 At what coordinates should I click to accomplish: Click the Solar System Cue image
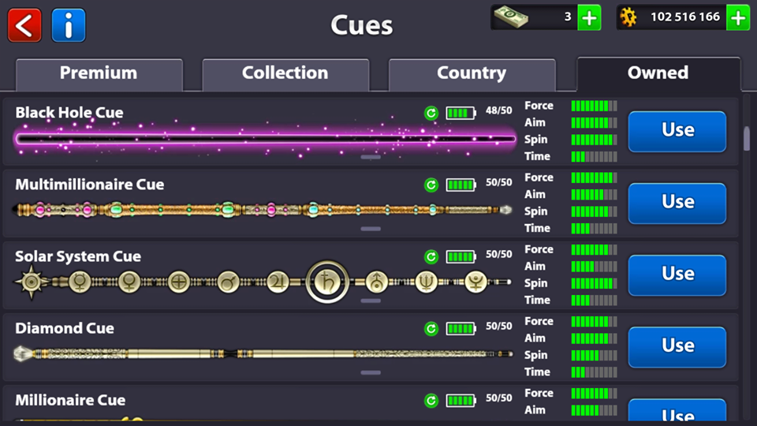[262, 282]
